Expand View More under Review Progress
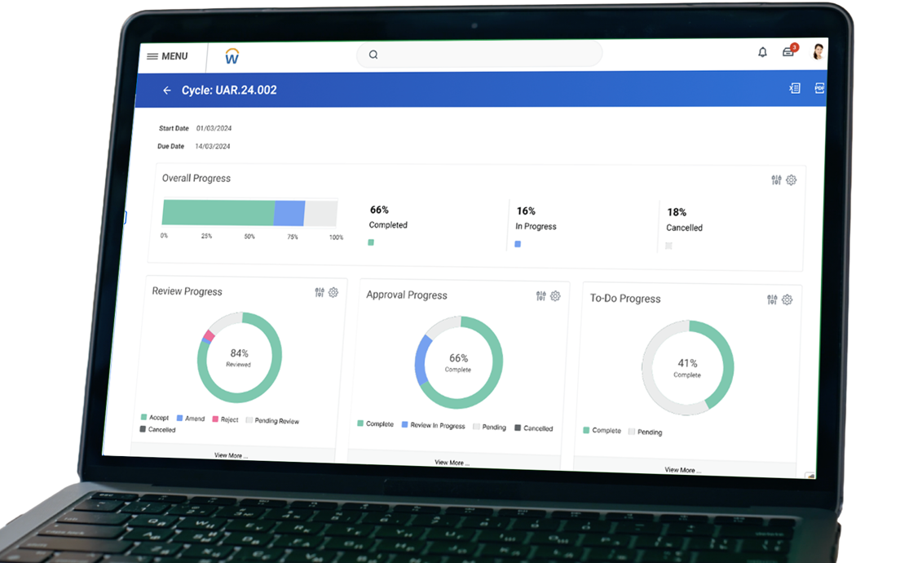Viewport: 900px width, 563px height. 232,454
